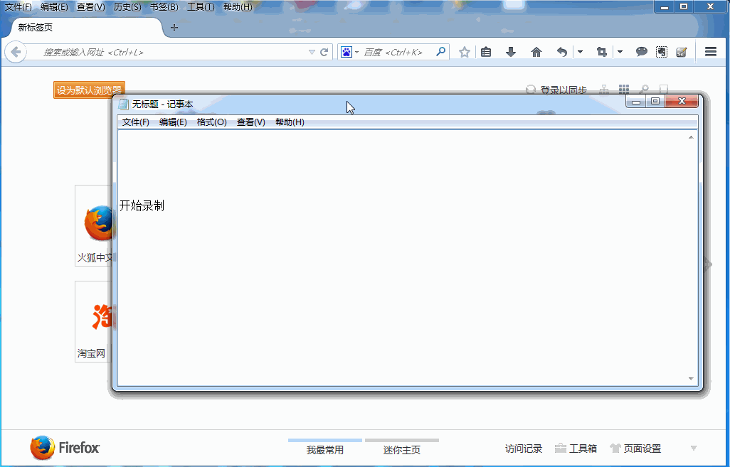Image resolution: width=730 pixels, height=467 pixels.
Task: Reload the page in Firefox
Action: tap(324, 52)
